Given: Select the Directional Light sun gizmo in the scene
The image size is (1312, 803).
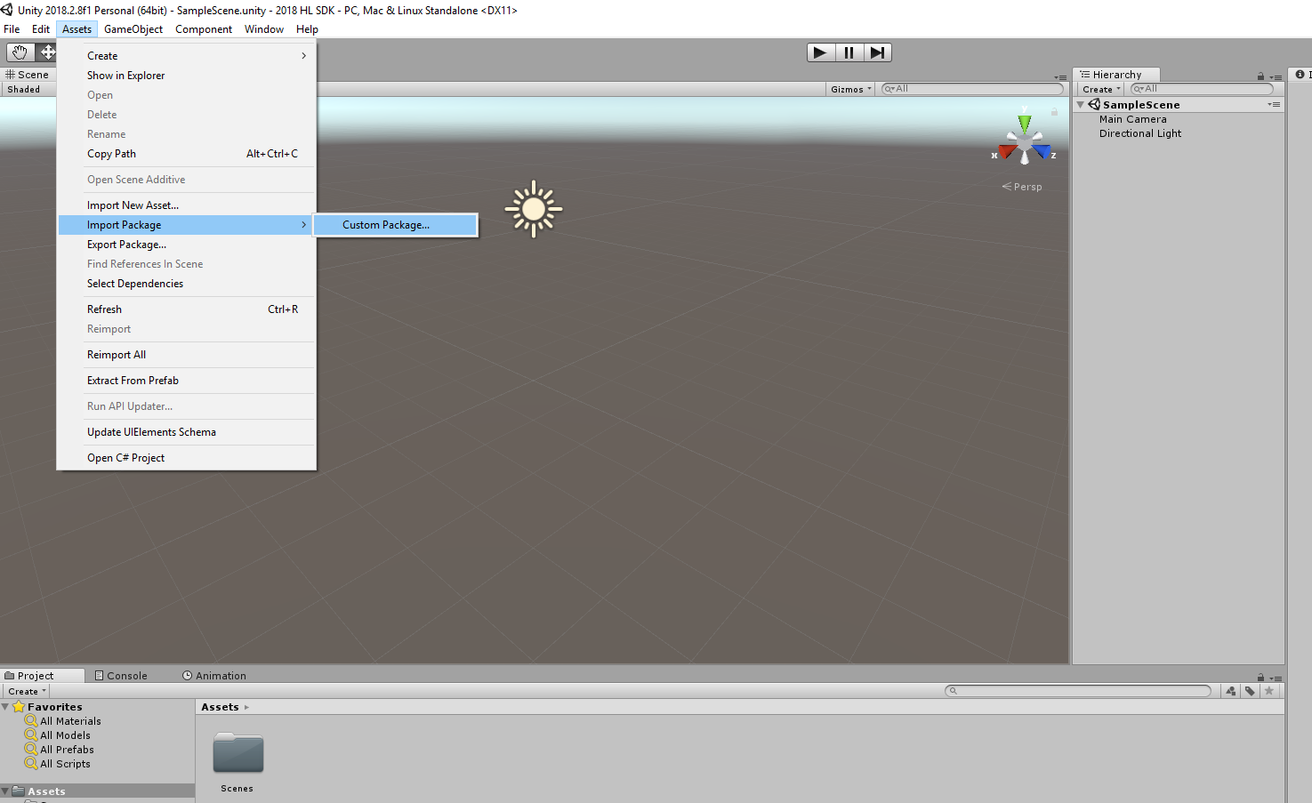Looking at the screenshot, I should tap(534, 209).
